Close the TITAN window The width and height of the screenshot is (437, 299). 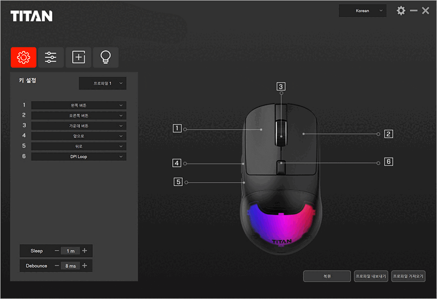[x=426, y=11]
